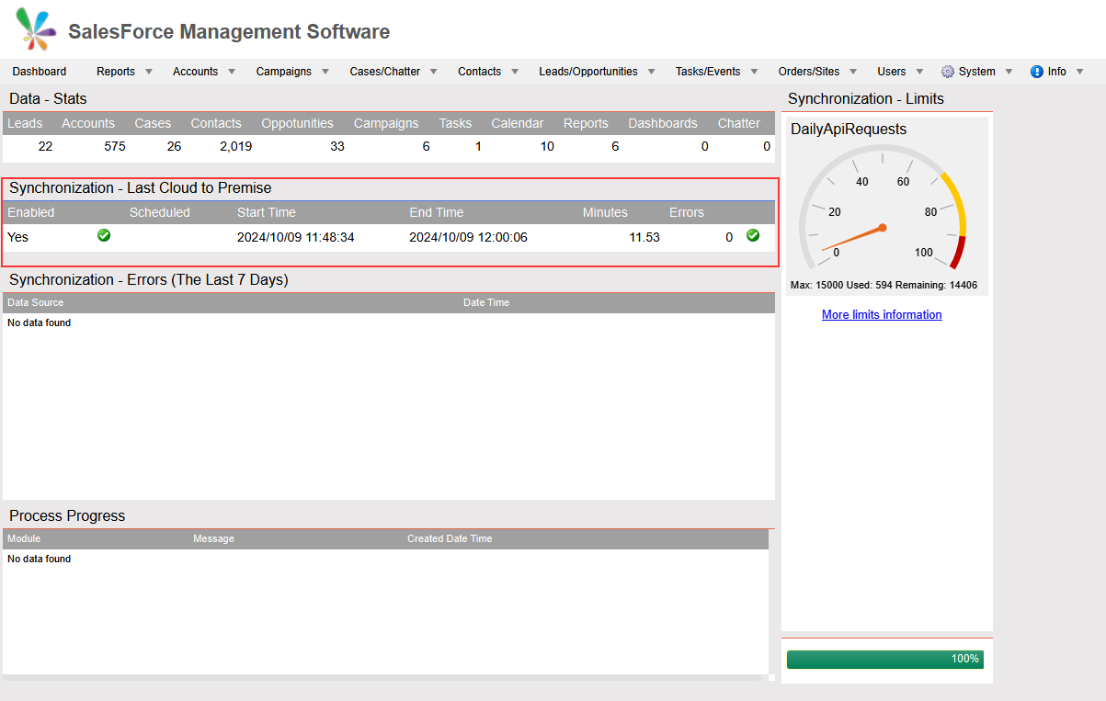Follow the More limits information link
The height and width of the screenshot is (701, 1106).
[x=882, y=314]
